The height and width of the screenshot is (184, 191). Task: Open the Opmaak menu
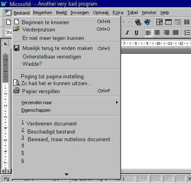point(101,13)
